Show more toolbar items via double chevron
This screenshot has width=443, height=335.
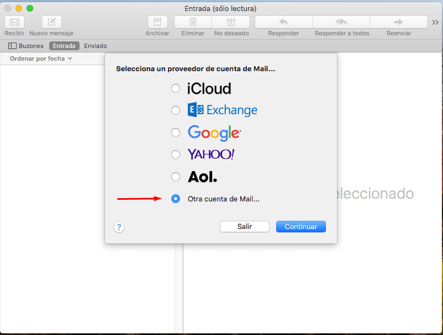pos(435,22)
